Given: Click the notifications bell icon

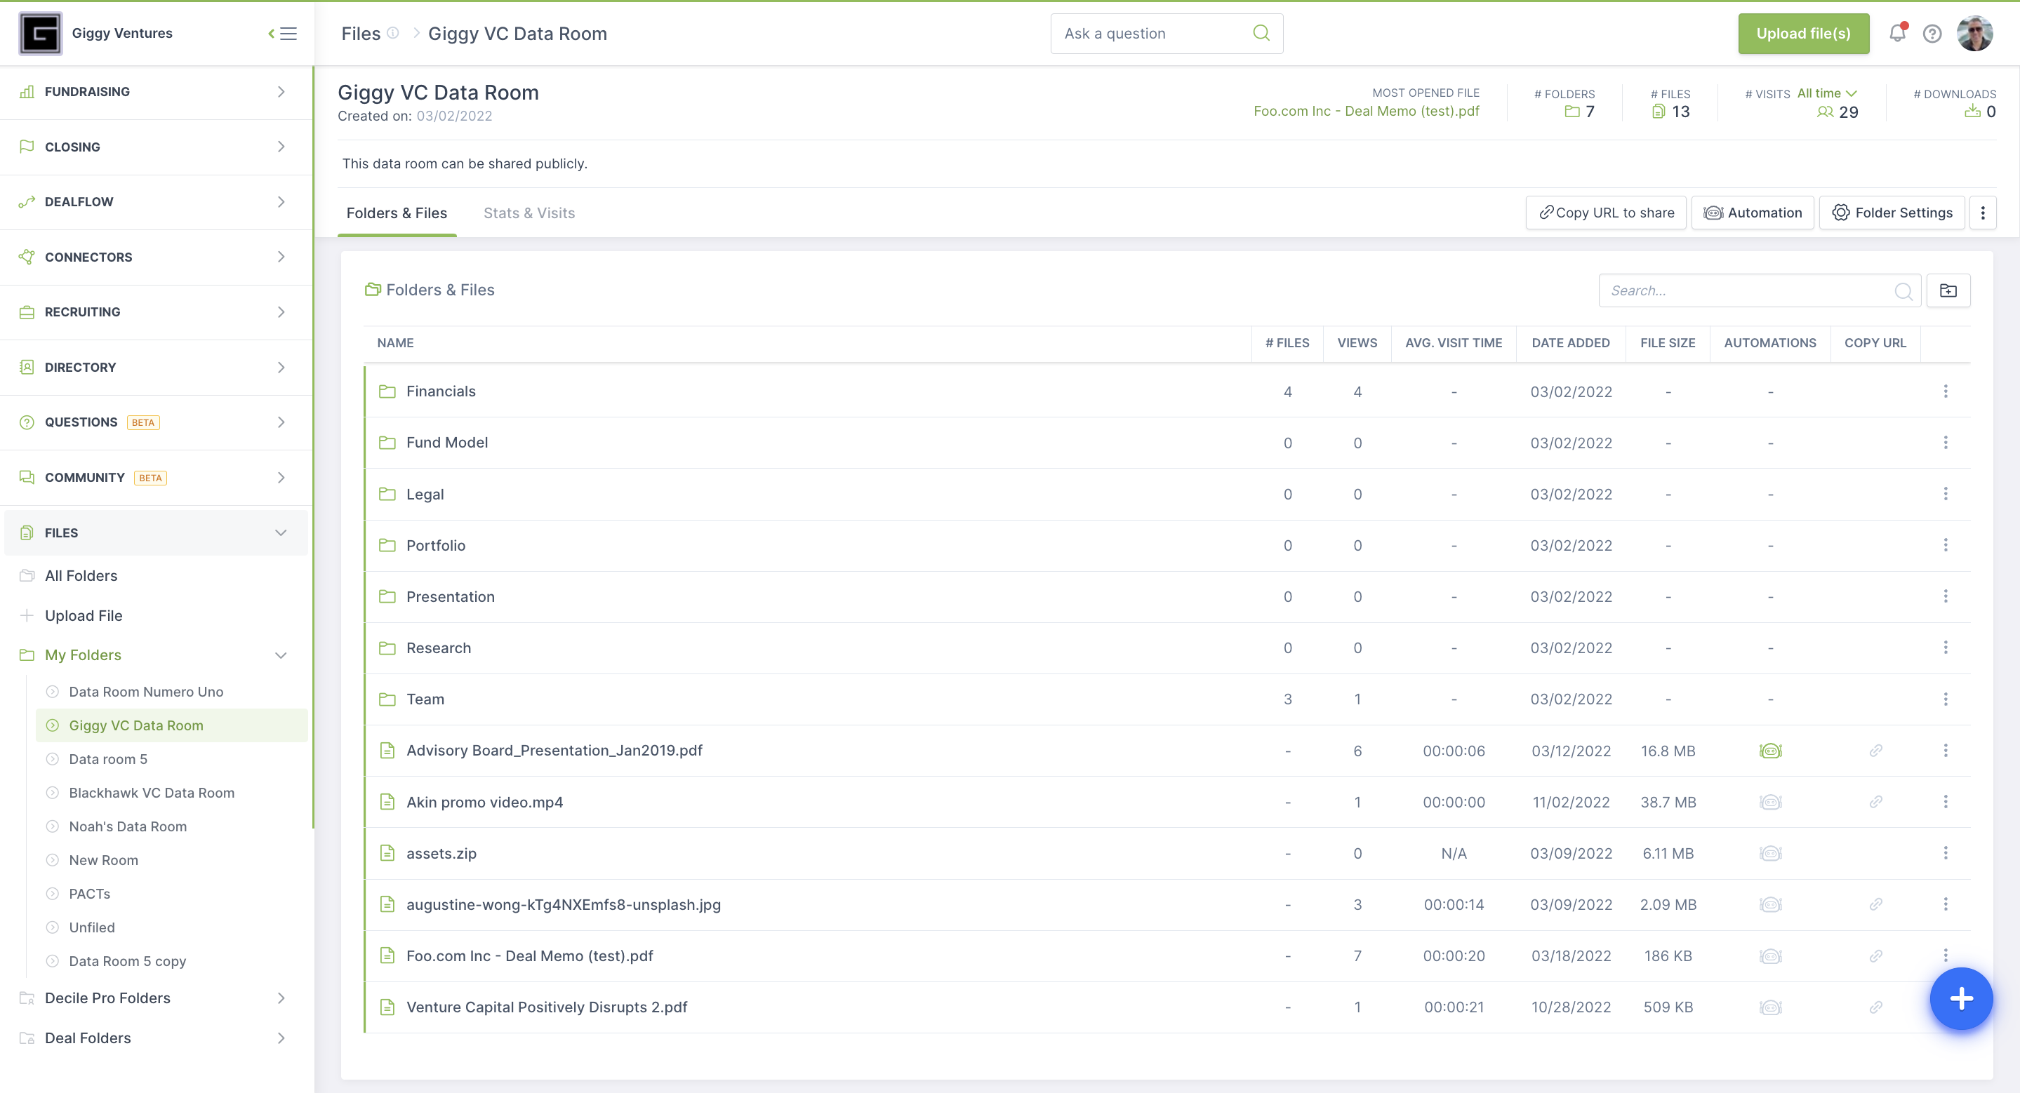Looking at the screenshot, I should (1897, 32).
